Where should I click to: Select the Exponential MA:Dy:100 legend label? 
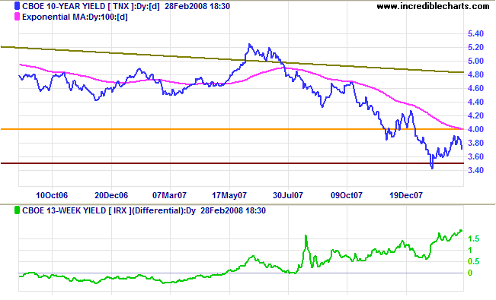(x=75, y=17)
